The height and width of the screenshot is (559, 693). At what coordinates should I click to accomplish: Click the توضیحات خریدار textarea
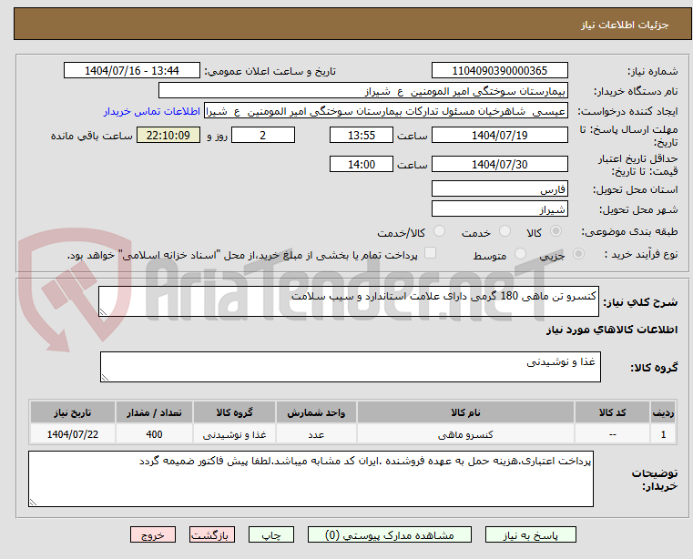(311, 479)
